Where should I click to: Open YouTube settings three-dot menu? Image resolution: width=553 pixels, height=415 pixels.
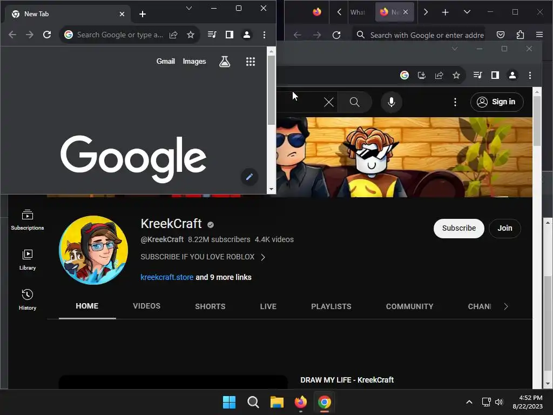pyautogui.click(x=455, y=102)
